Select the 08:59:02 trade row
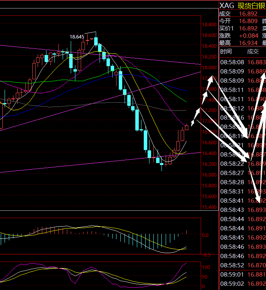Image resolution: width=266 pixels, height=290 pixels. point(242,284)
